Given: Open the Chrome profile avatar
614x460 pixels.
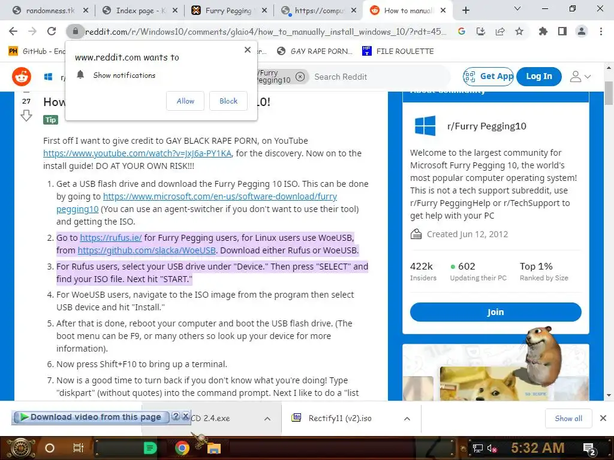Looking at the screenshot, I should point(582,31).
